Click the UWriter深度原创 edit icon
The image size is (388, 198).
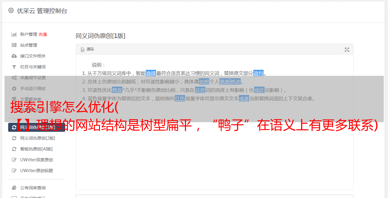[x=14, y=160]
